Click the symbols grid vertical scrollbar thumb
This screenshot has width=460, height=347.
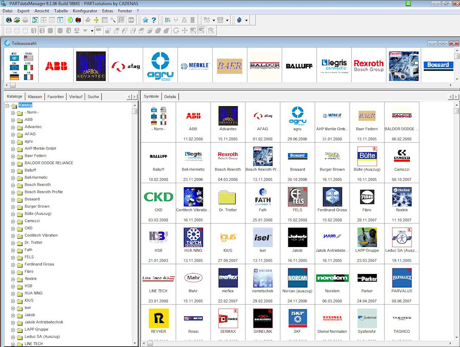point(456,111)
